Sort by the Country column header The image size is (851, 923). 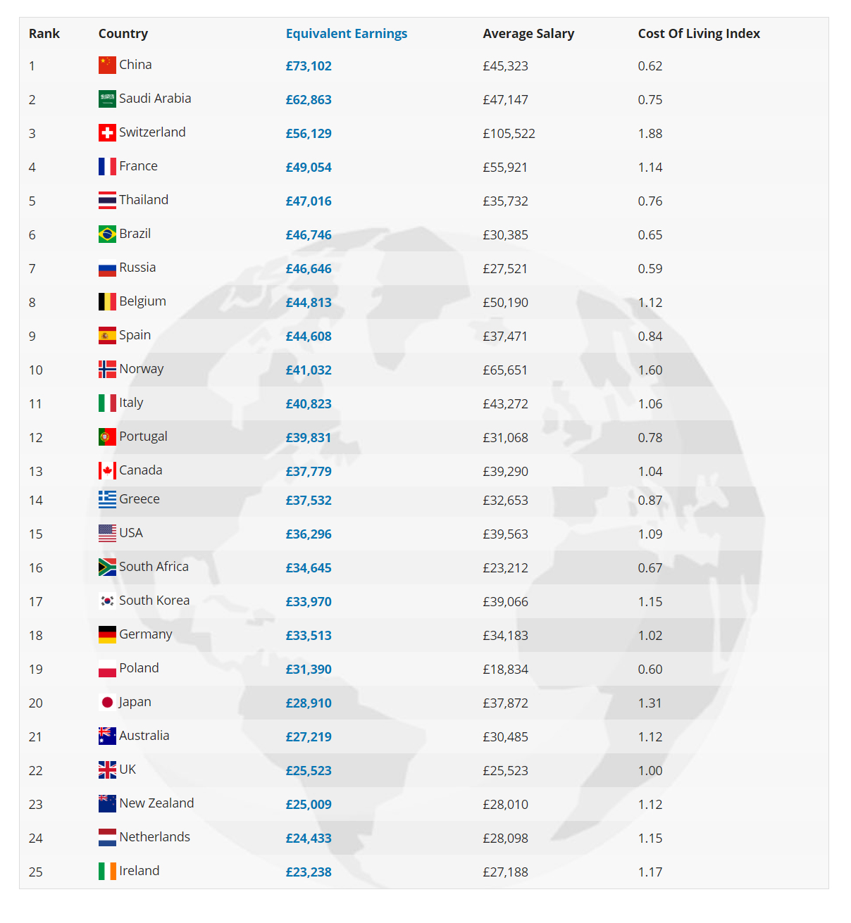pos(123,34)
